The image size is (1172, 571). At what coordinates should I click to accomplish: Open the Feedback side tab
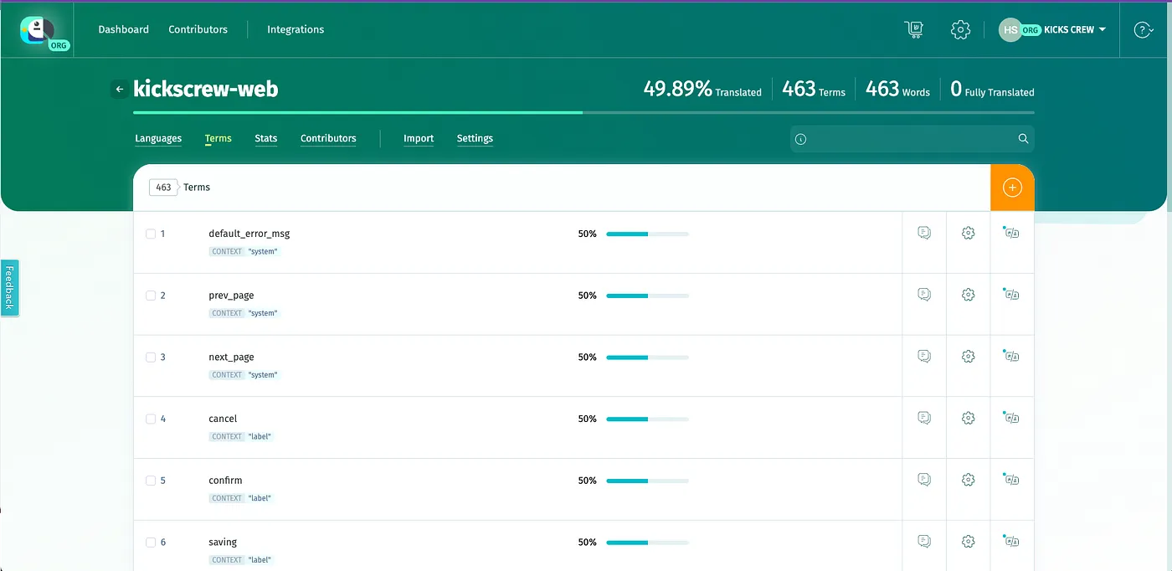tap(9, 287)
